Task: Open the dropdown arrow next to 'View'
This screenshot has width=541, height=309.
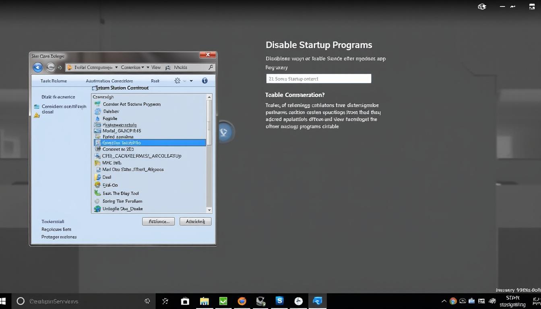Action: coord(148,67)
